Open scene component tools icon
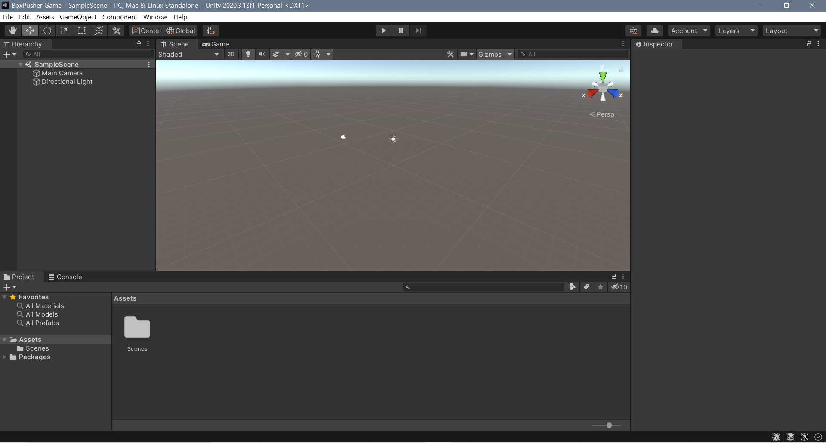The image size is (826, 443). 450,54
